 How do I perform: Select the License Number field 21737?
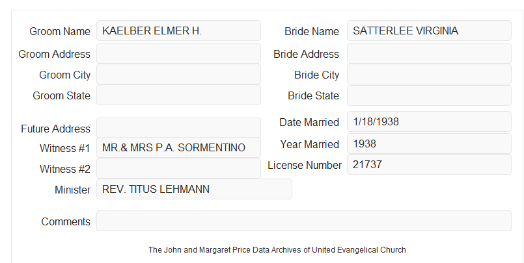pyautogui.click(x=429, y=164)
